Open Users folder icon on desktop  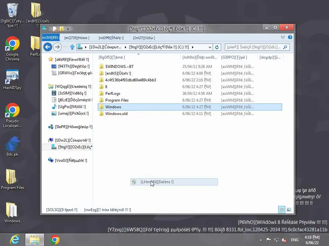pyautogui.click(x=37, y=15)
